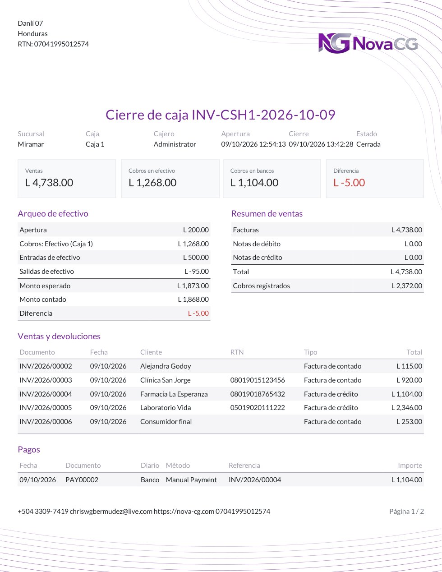Select the total L 253.00
The image size is (442, 572).
tap(410, 422)
